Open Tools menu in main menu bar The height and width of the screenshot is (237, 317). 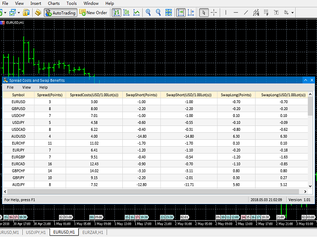tap(71, 3)
